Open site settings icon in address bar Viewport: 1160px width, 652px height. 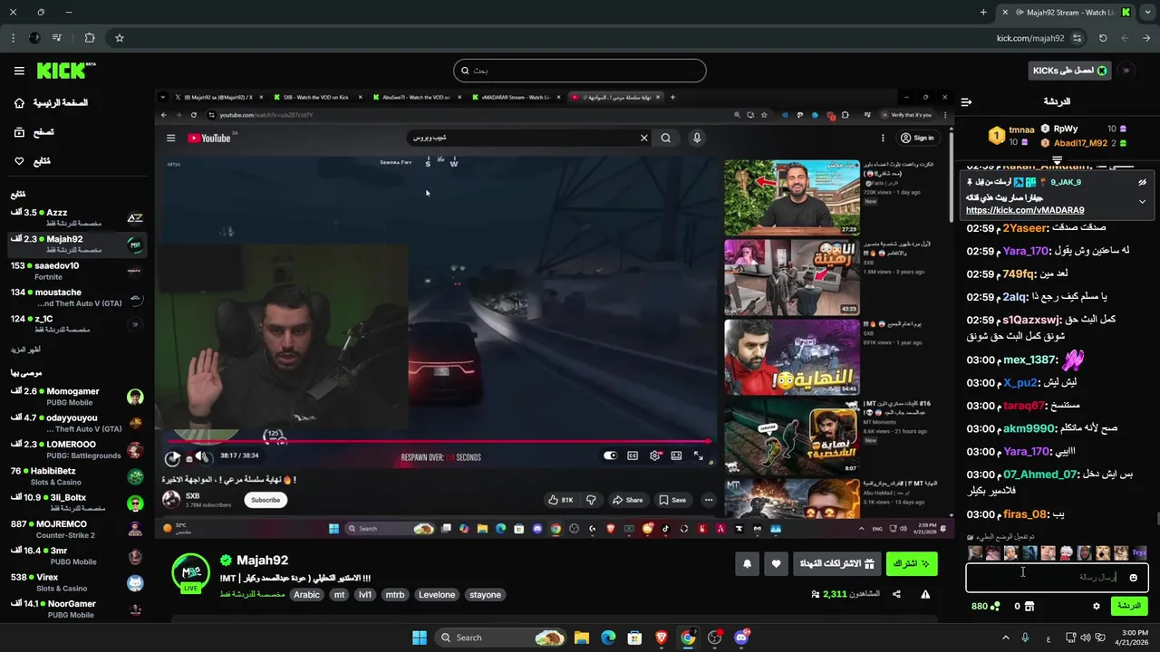tap(1077, 38)
